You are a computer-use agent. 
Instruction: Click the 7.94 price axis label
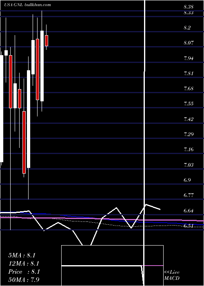[188, 58]
